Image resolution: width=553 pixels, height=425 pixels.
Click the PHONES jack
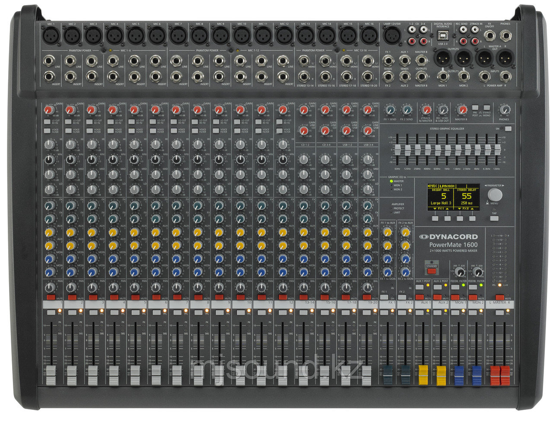pos(505,35)
